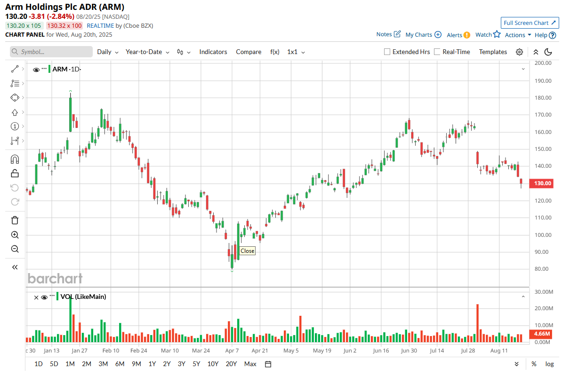Click the undo arrow icon

tap(15, 188)
